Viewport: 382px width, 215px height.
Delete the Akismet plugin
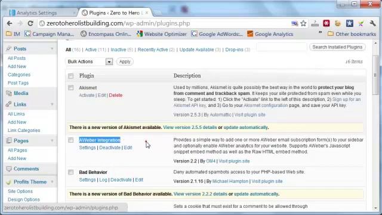[x=116, y=96]
